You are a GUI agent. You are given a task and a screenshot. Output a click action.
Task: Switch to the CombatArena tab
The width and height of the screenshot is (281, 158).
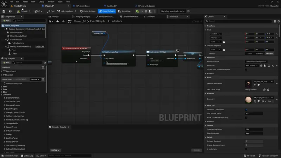[20, 6]
